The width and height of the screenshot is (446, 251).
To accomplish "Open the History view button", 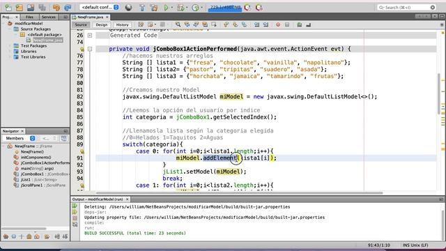I will pos(123,25).
